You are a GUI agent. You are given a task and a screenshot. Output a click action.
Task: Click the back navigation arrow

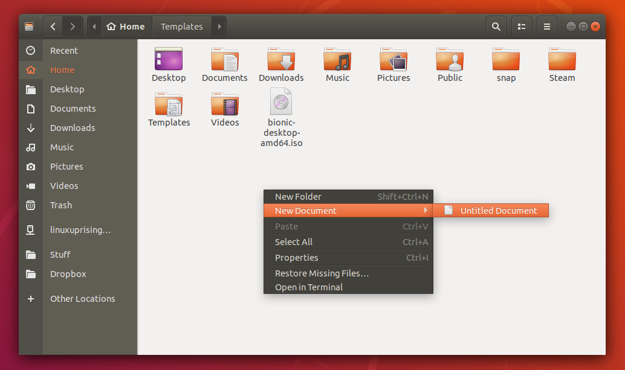pyautogui.click(x=53, y=26)
